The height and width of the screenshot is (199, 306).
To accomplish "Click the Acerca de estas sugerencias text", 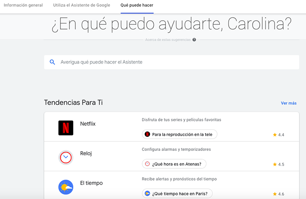I will click(168, 40).
